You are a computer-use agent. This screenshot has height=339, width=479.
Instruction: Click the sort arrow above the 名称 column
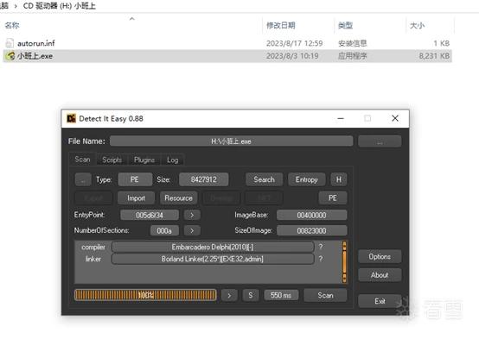pyautogui.click(x=132, y=19)
